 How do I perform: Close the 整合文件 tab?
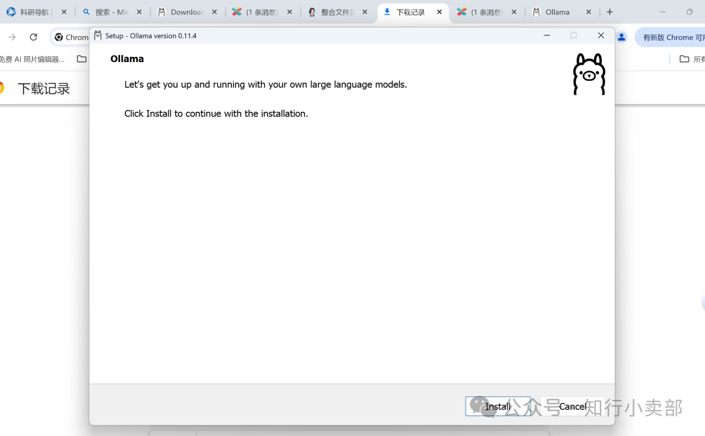[365, 12]
